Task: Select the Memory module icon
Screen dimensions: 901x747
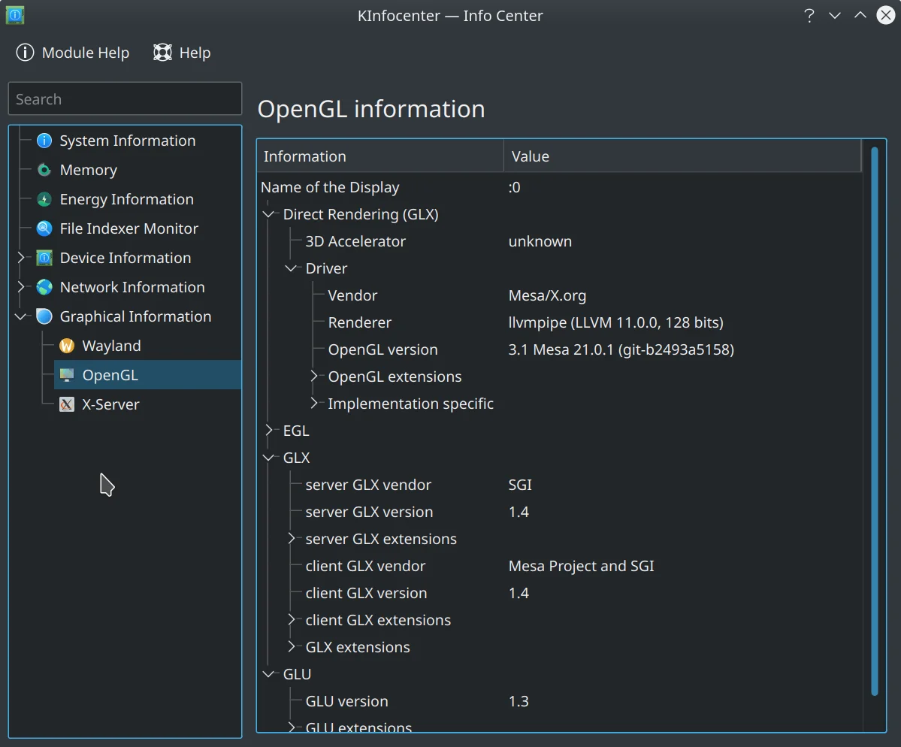Action: pos(44,170)
